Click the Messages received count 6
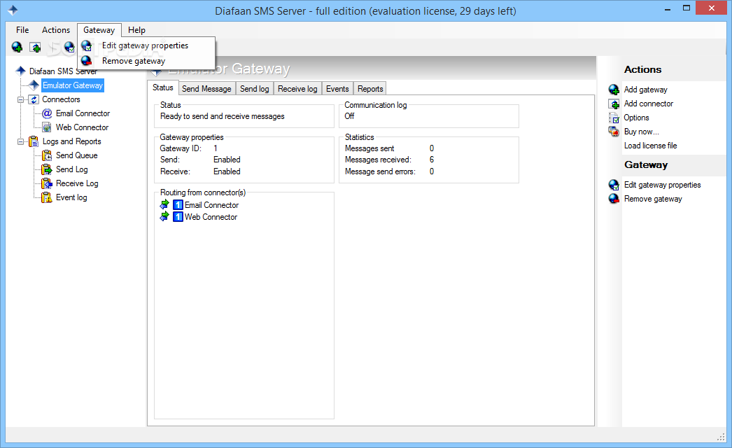732x448 pixels. tap(432, 160)
